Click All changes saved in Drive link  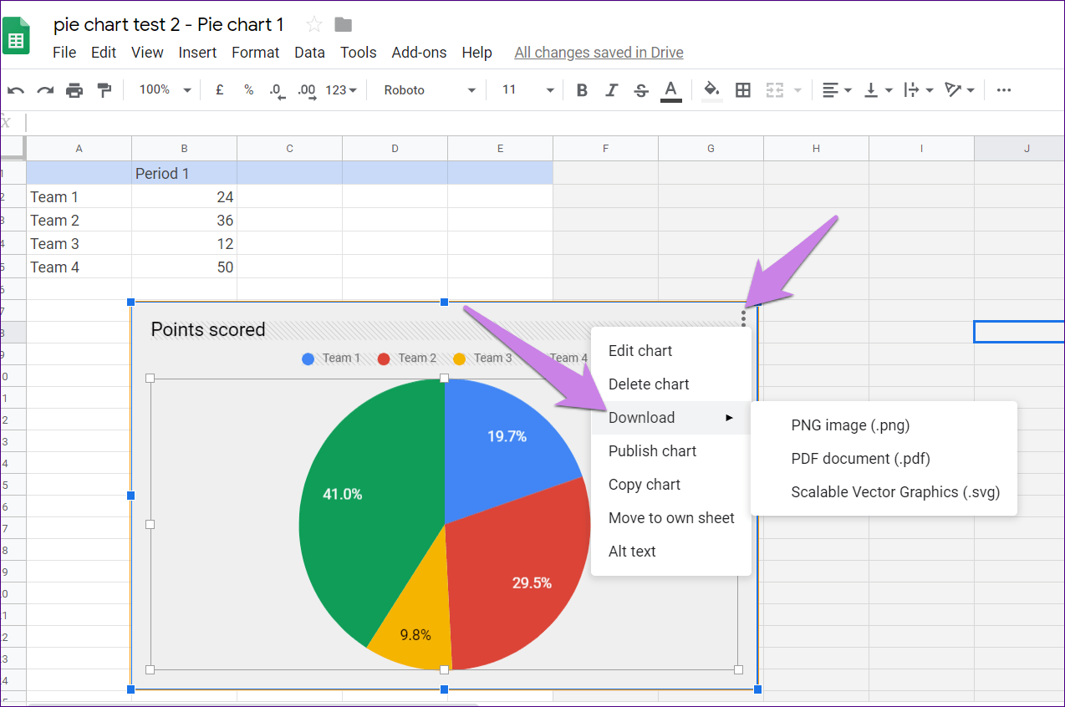pyautogui.click(x=599, y=53)
